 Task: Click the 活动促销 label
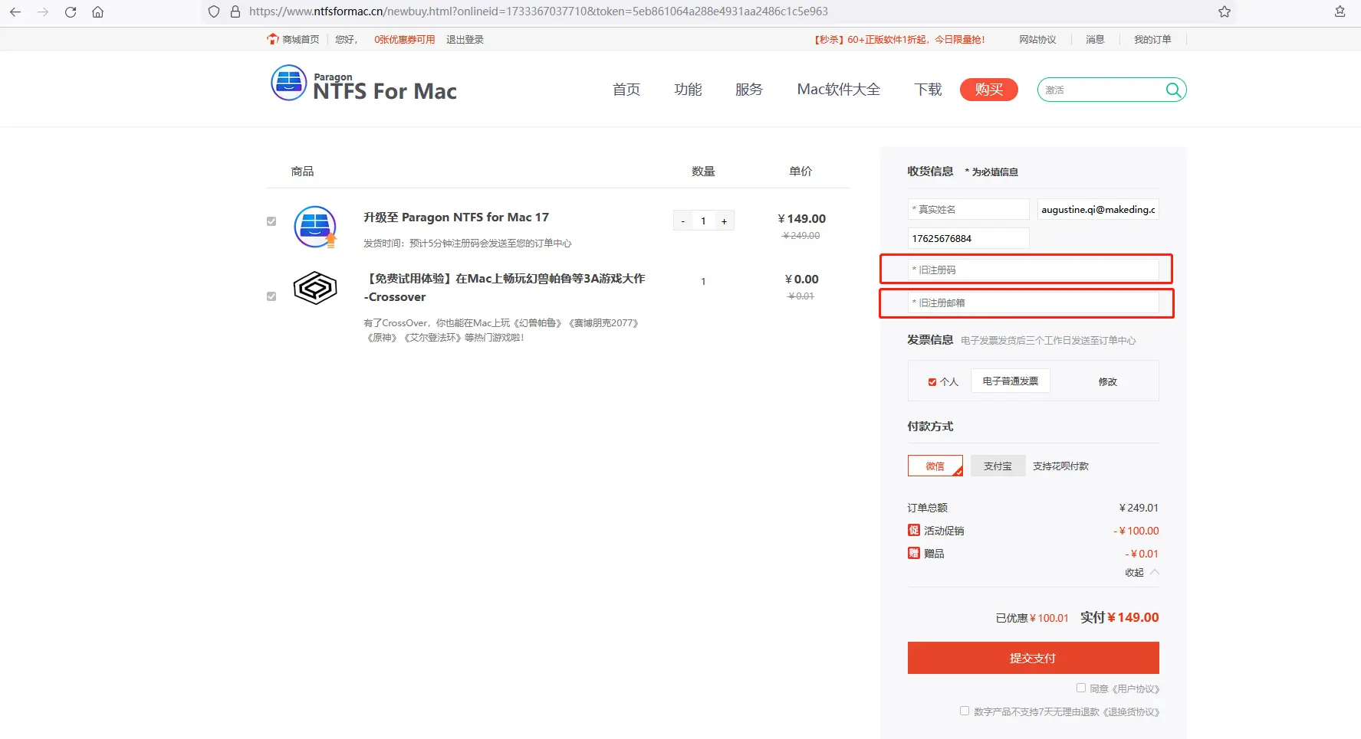point(944,531)
